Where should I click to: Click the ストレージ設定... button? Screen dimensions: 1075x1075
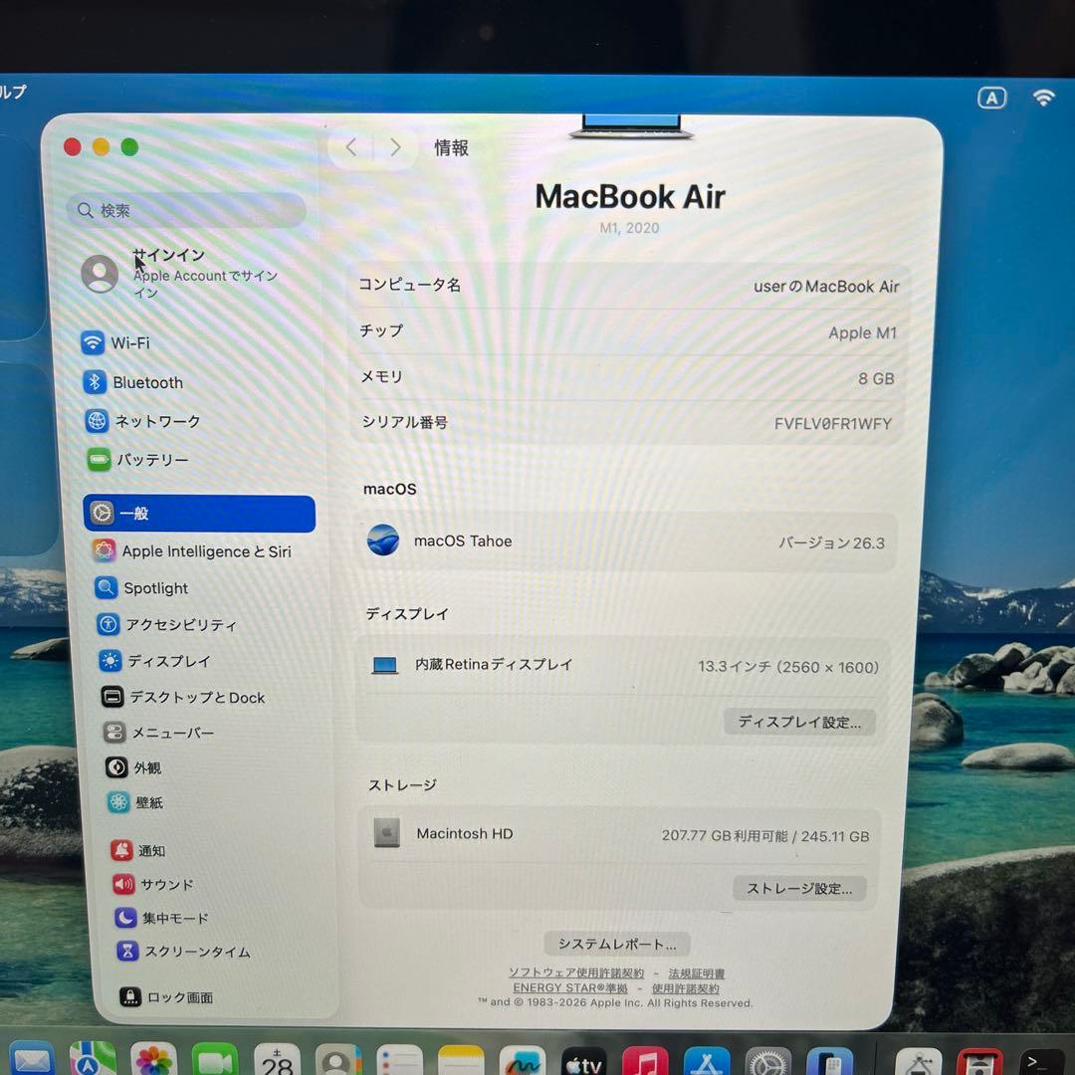pyautogui.click(x=799, y=889)
